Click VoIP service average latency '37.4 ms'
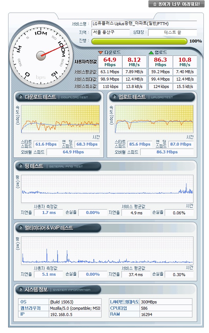Screen dimensions: 209x333 tap(136, 275)
